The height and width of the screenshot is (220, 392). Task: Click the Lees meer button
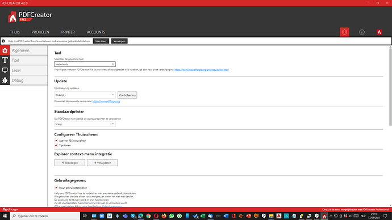[101, 41]
